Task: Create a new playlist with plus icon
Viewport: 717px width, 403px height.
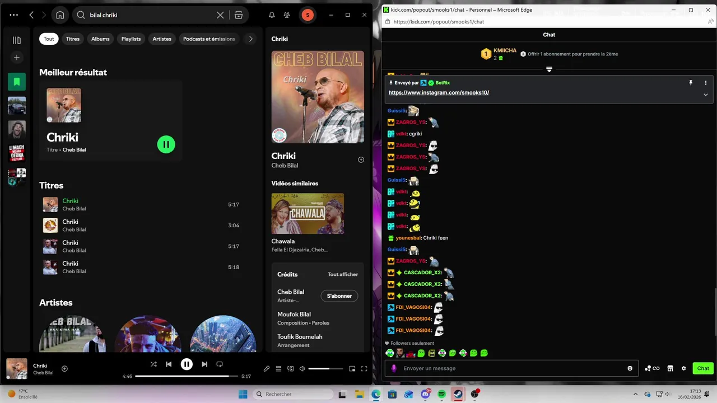Action: click(x=17, y=57)
